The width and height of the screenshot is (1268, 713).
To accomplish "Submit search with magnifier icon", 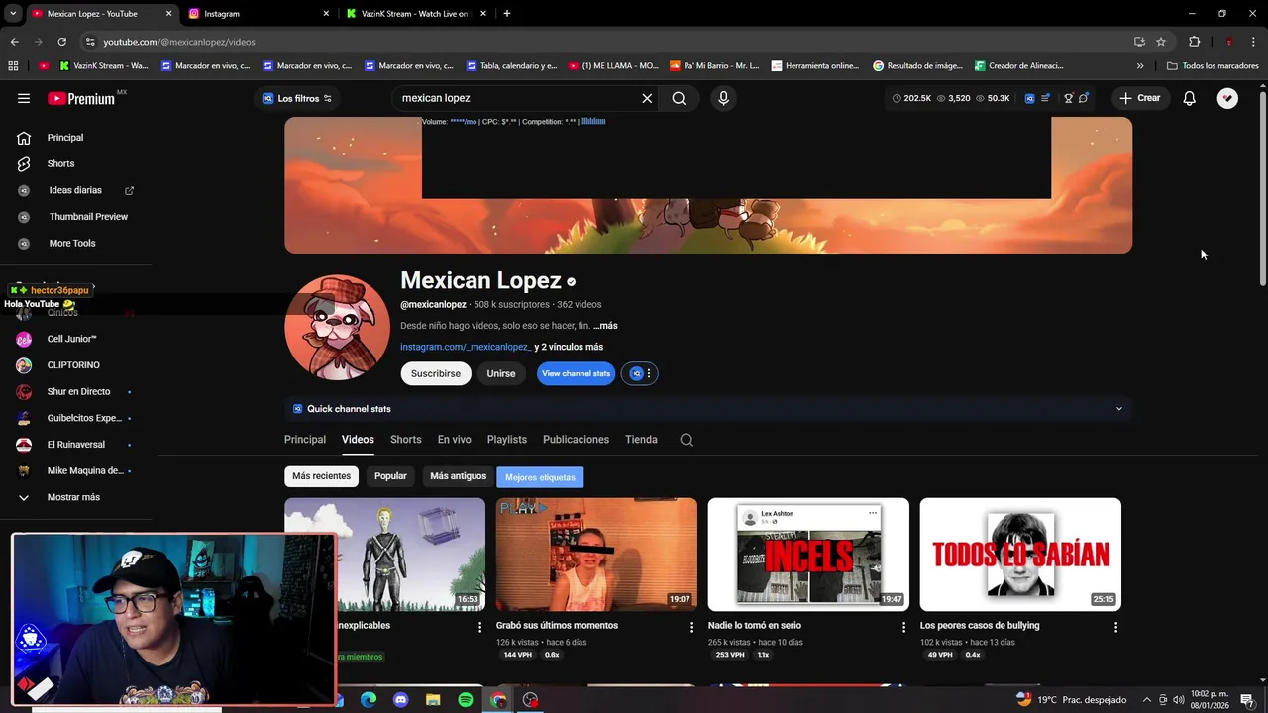I will [x=679, y=98].
